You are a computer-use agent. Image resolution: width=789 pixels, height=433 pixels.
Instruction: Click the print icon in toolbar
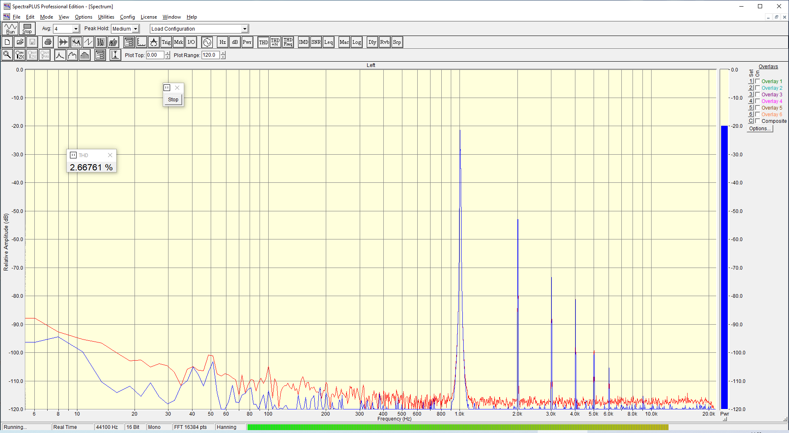coord(48,42)
